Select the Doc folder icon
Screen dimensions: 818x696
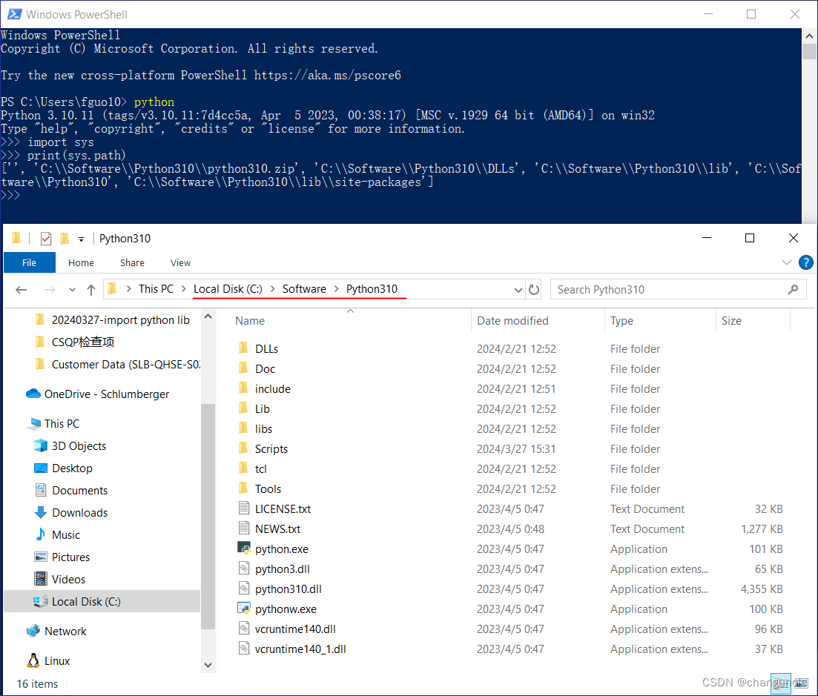(243, 368)
